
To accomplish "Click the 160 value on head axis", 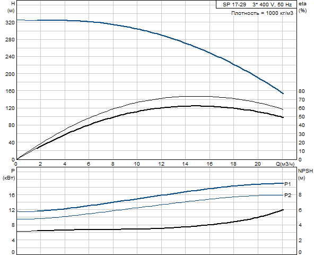I will coord(10,91).
